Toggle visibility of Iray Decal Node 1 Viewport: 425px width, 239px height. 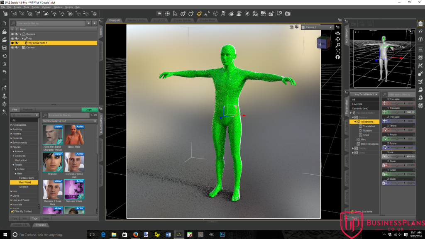[12, 42]
